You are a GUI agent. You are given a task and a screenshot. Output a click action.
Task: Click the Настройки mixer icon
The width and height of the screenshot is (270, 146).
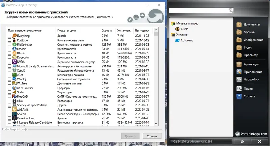pos(239,79)
